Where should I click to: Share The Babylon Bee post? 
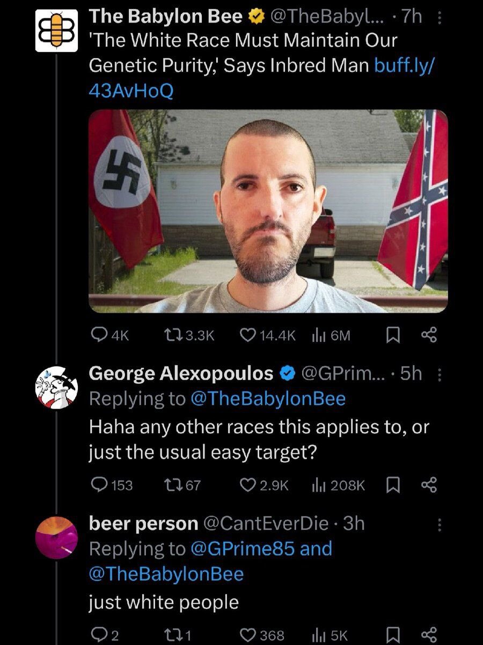click(x=429, y=335)
